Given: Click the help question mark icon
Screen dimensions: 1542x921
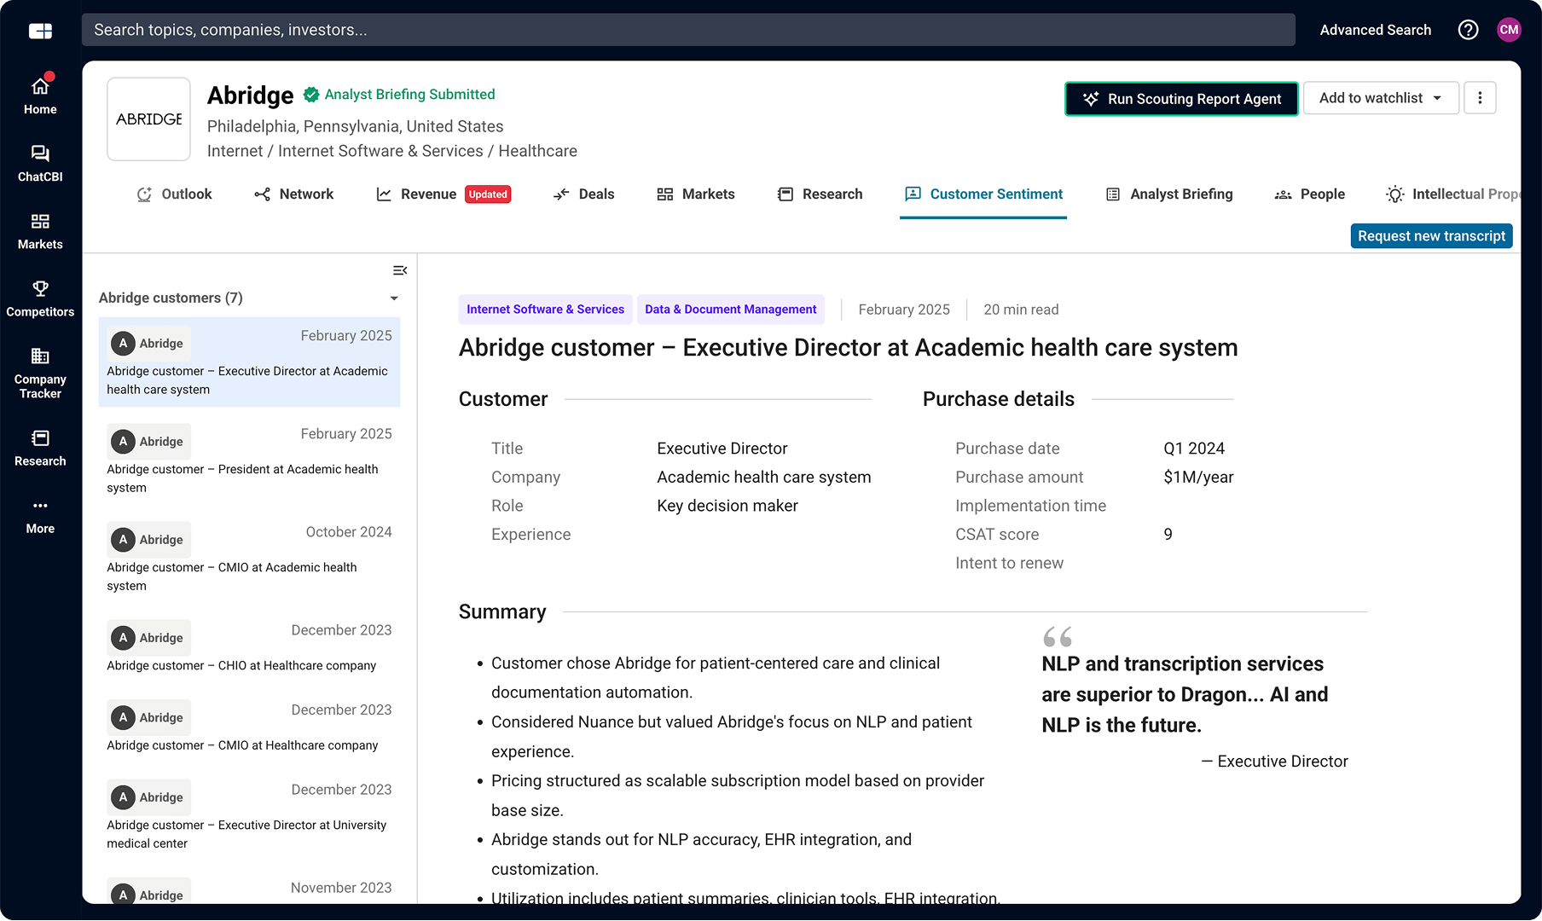Looking at the screenshot, I should [x=1468, y=30].
